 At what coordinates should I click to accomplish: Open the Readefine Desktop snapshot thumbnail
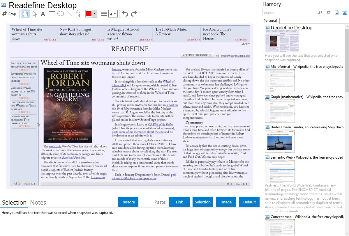tap(282, 41)
